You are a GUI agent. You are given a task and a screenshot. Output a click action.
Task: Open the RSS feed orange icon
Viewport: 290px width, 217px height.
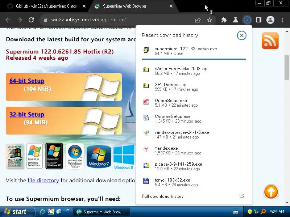coord(270,41)
